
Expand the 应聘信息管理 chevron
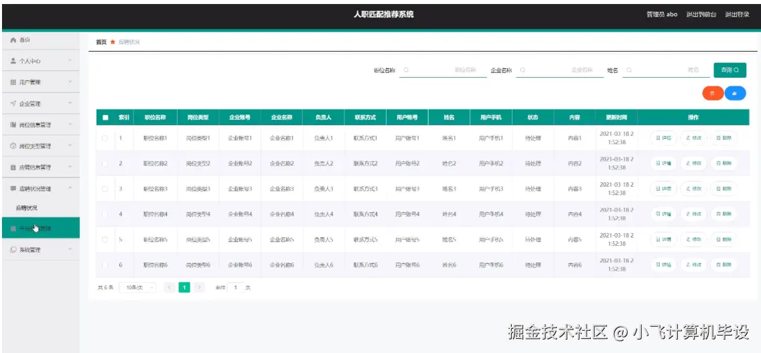pos(70,167)
